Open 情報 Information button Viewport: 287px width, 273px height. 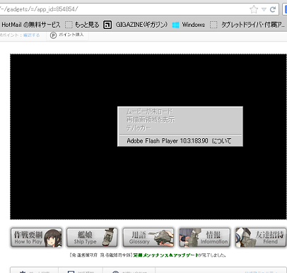[204, 238]
